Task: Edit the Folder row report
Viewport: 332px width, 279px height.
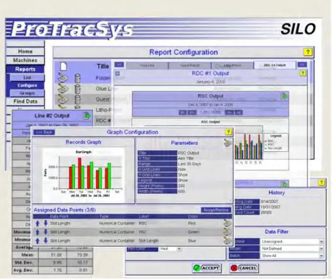Action: 63,78
